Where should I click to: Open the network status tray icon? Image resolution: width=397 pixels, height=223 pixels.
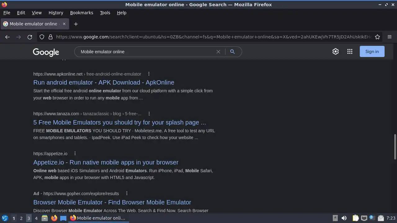tap(364, 218)
